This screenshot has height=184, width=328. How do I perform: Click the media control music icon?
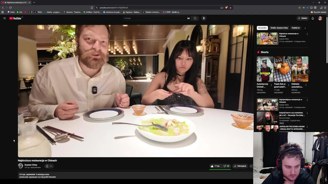[321, 8]
